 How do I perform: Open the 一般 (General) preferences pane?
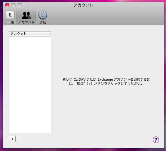point(10,17)
